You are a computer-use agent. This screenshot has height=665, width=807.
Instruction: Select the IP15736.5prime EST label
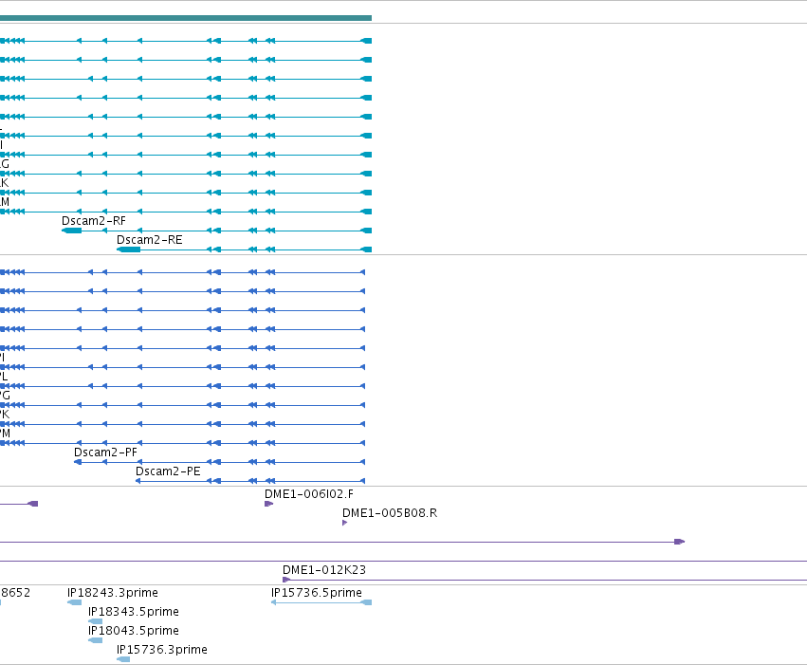[317, 592]
